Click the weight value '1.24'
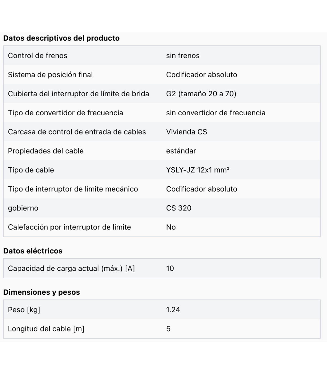The height and width of the screenshot is (374, 327). tap(173, 310)
